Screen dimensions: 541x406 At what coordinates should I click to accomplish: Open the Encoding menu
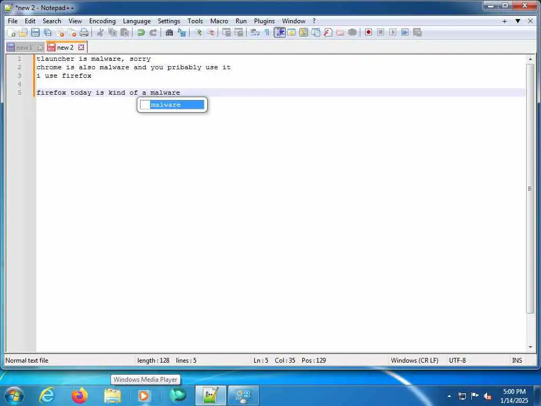coord(102,21)
